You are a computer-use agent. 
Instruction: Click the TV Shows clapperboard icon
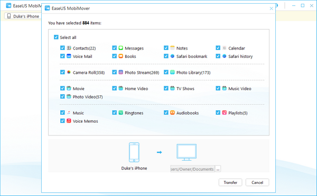coord(172,88)
